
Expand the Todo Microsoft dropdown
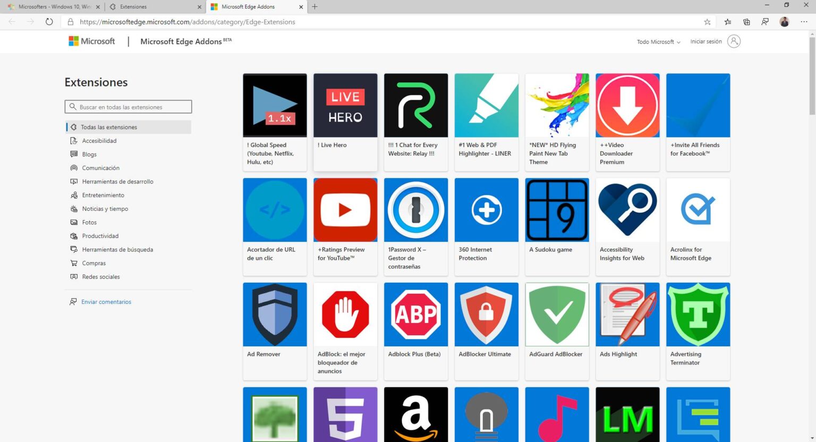[658, 41]
